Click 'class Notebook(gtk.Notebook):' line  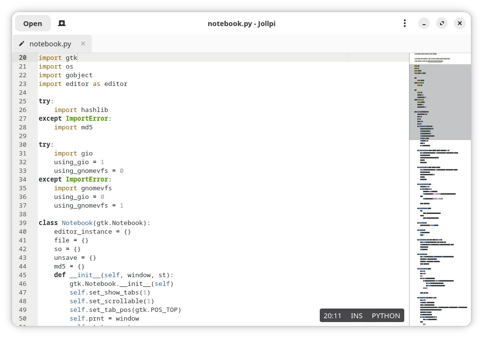(x=94, y=223)
